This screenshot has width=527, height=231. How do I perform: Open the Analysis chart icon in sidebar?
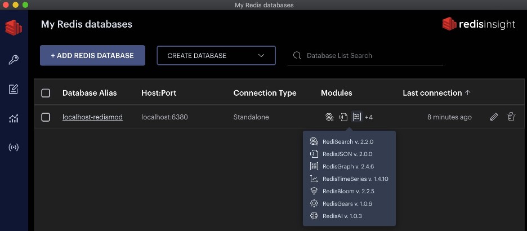click(x=14, y=118)
